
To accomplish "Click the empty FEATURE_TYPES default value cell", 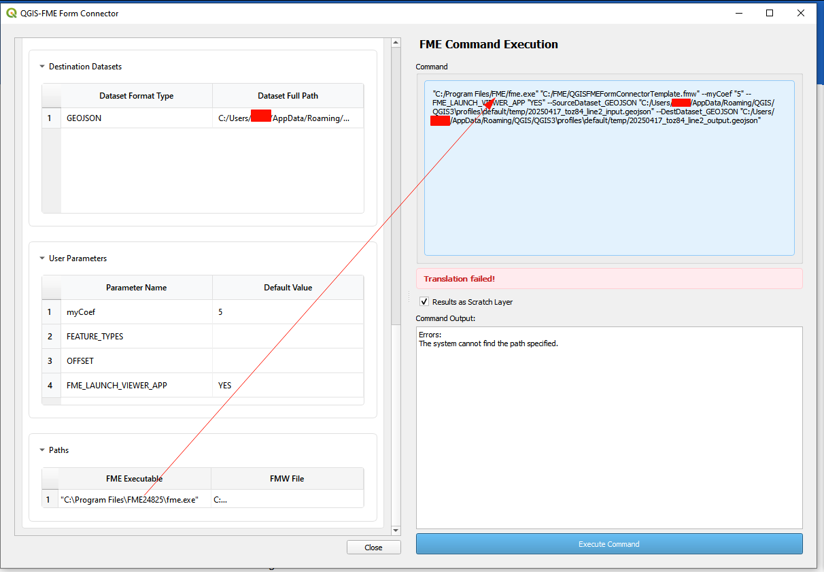I will click(x=288, y=337).
